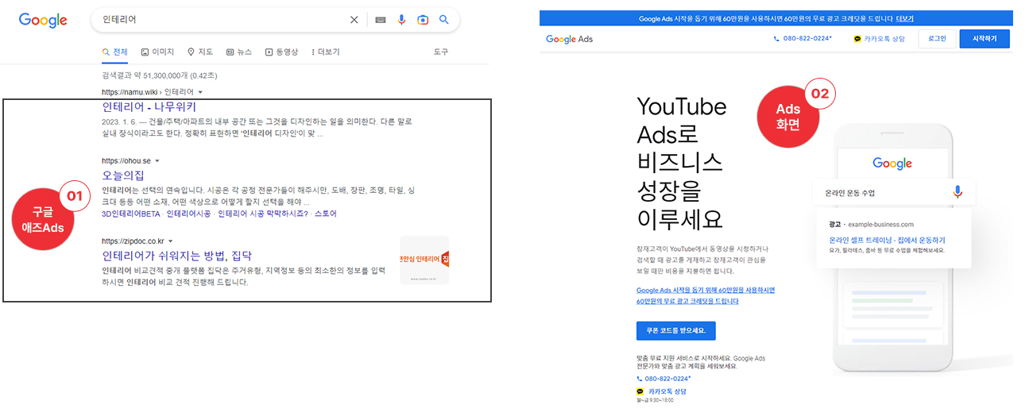Screen dimensions: 1033x420
Task: Click the bottom 080-822-0224 phone link
Action: click(669, 379)
